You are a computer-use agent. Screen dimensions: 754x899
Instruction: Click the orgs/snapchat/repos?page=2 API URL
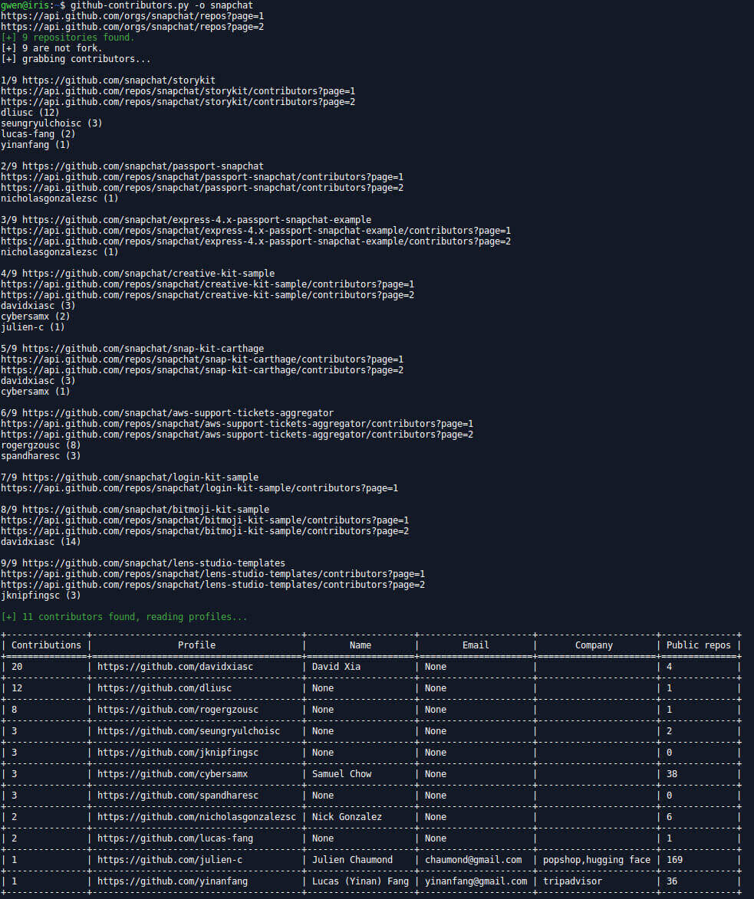[133, 27]
